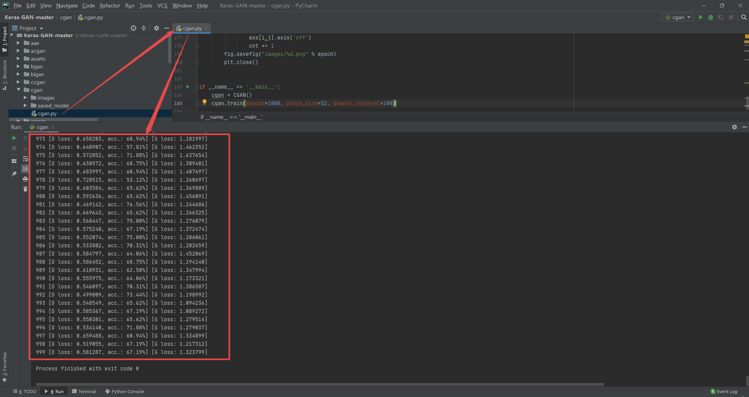749x397 pixels.
Task: Expand the ccgan folder
Action: (18, 82)
